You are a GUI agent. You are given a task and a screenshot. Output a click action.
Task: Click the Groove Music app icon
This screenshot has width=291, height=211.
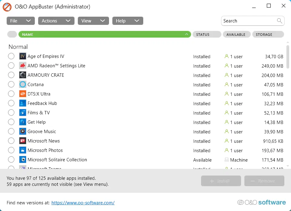[x=23, y=132]
